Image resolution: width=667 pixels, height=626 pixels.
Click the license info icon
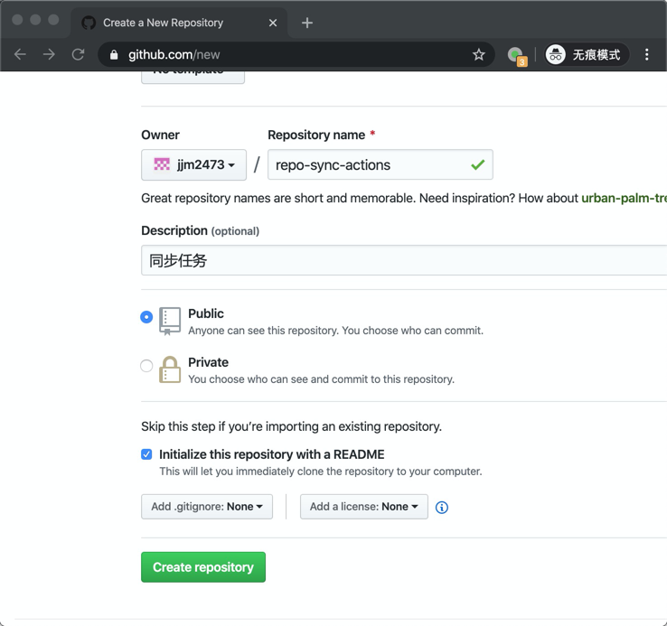(442, 507)
